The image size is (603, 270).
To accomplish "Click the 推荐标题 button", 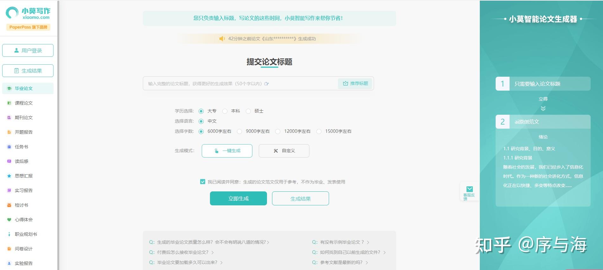I will (355, 83).
